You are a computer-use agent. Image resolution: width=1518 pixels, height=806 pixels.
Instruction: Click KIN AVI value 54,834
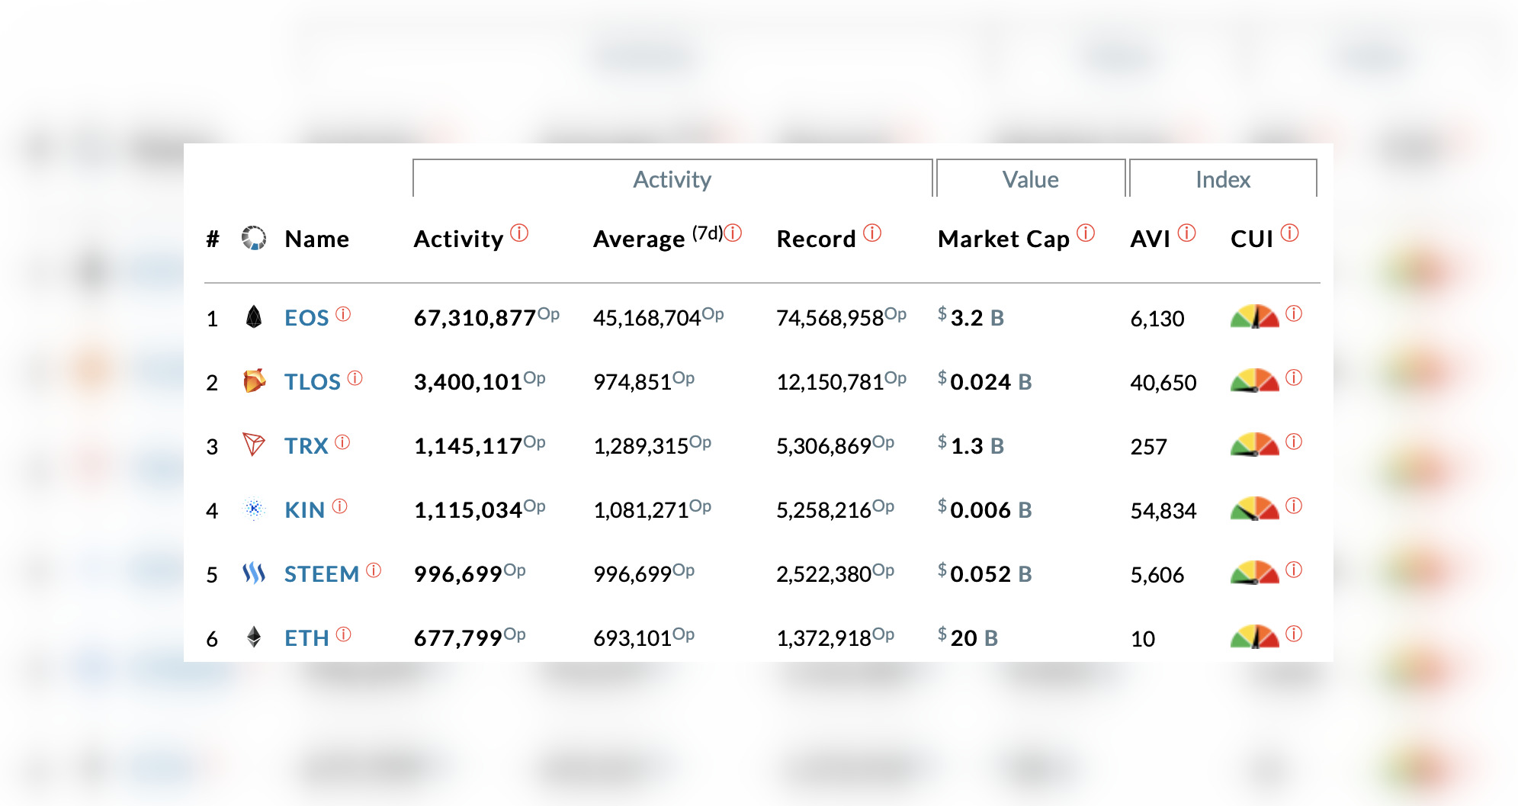tap(1163, 511)
